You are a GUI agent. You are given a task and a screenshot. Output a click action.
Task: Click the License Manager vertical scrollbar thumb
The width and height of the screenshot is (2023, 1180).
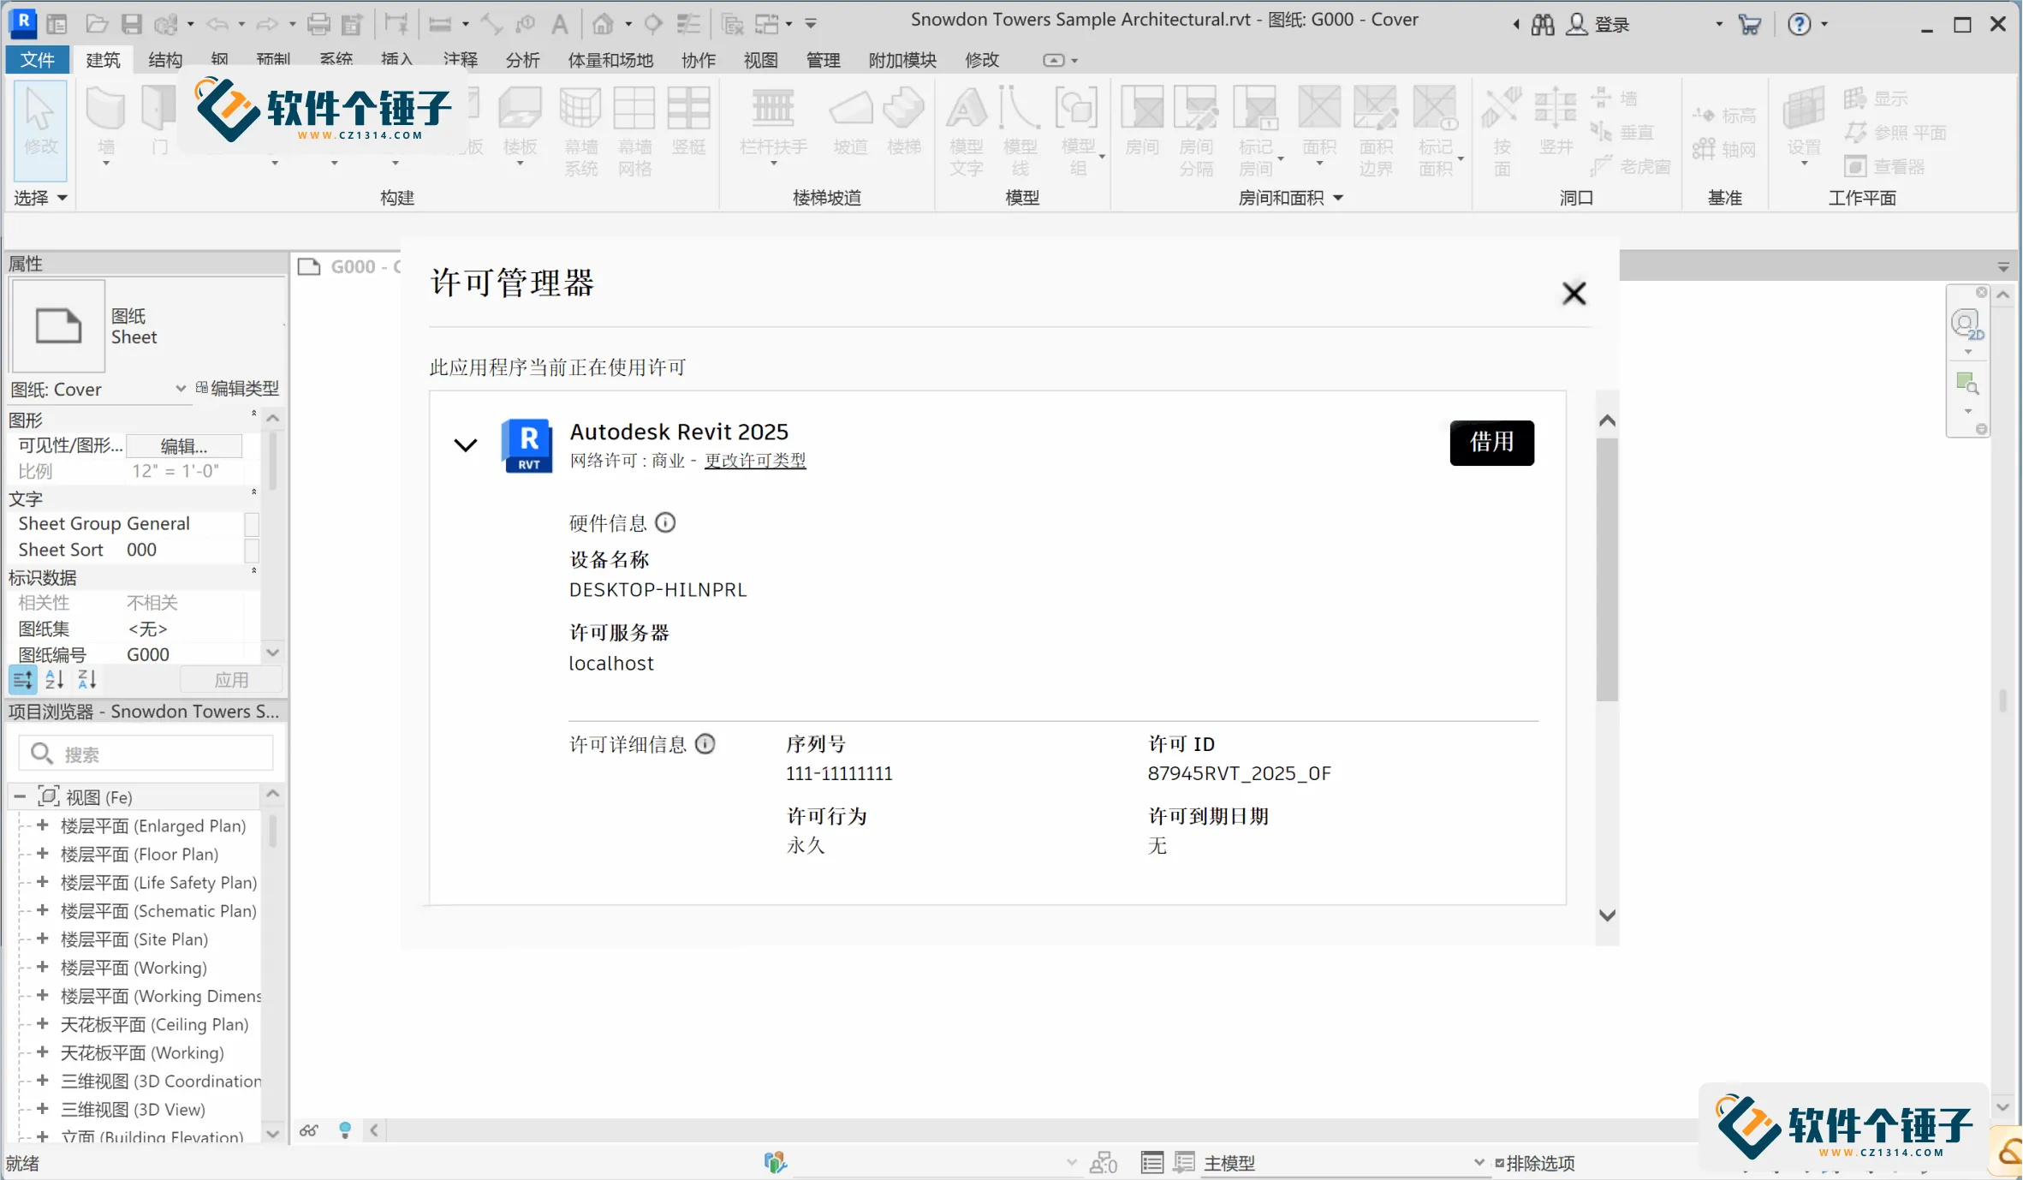[1607, 569]
